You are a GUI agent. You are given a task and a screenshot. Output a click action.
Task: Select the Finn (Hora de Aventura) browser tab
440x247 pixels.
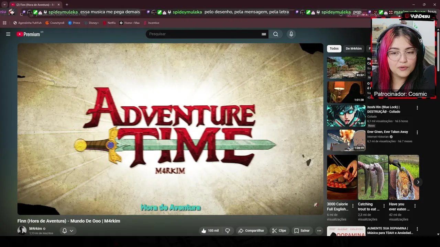click(35, 4)
